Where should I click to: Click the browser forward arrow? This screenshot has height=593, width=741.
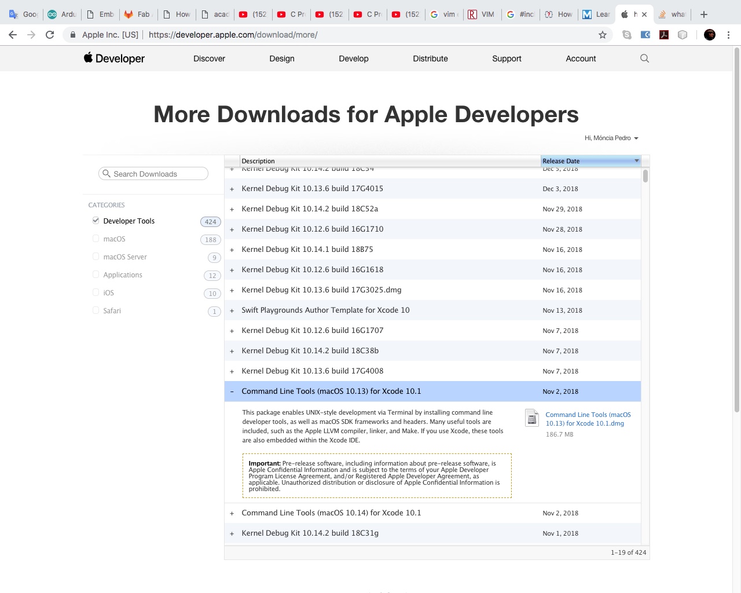(31, 35)
